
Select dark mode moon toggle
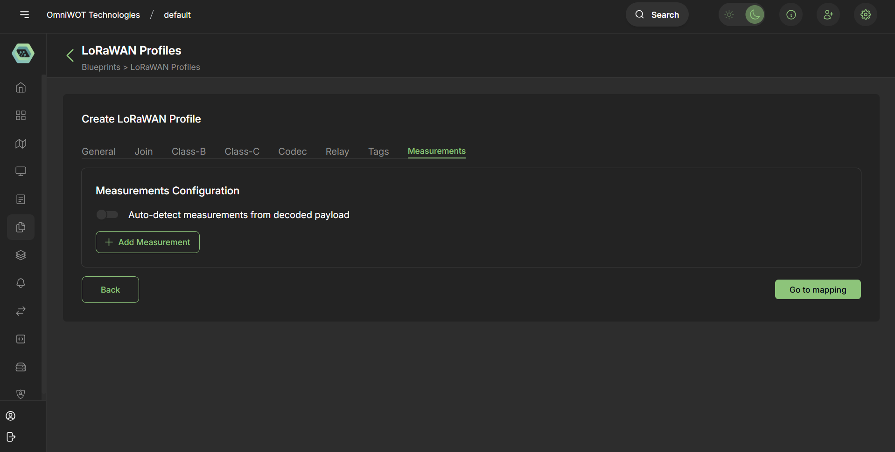coord(755,14)
